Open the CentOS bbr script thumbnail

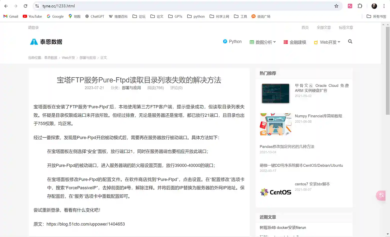276,192
